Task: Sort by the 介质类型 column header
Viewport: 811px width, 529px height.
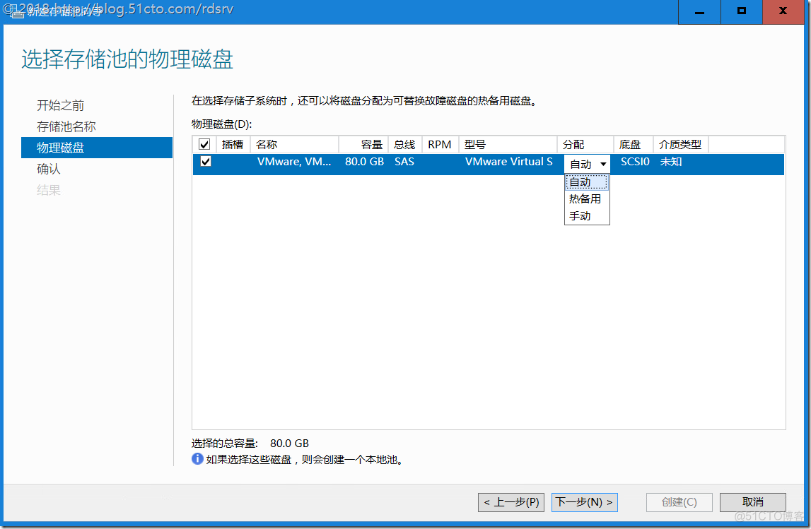Action: (x=681, y=145)
